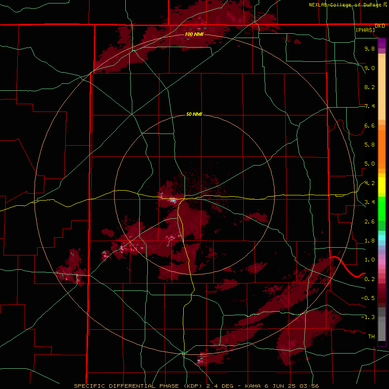The width and height of the screenshot is (389, 389).
Task: Click the NEXLAB-College of DuPage label
Action: click(345, 5)
